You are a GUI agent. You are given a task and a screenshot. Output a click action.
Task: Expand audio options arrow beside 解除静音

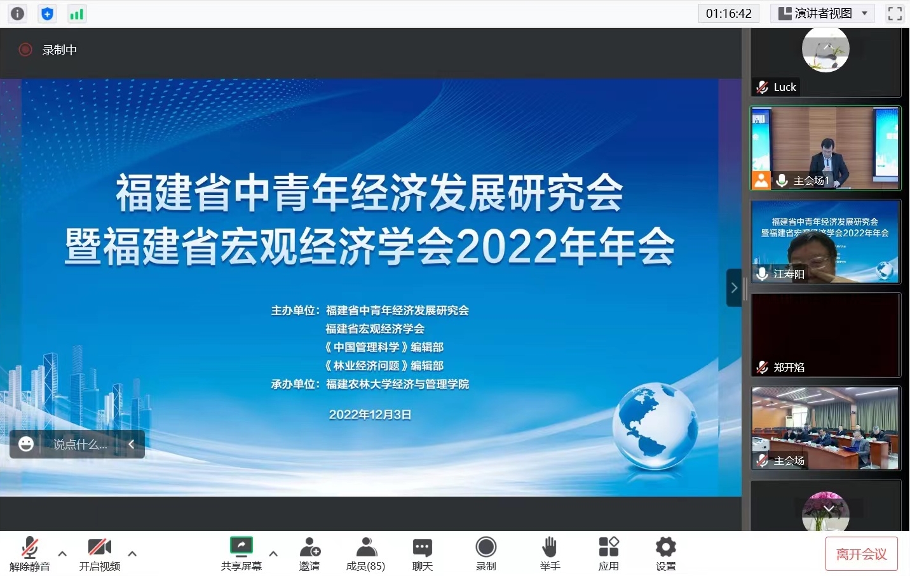pyautogui.click(x=62, y=553)
